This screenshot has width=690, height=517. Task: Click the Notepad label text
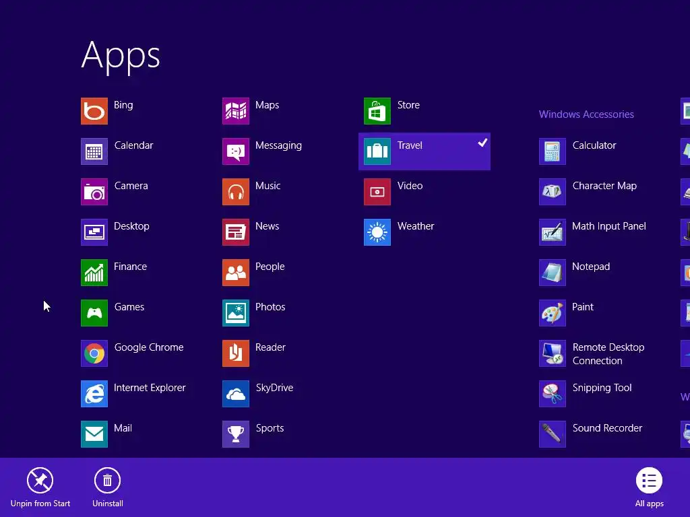click(591, 267)
